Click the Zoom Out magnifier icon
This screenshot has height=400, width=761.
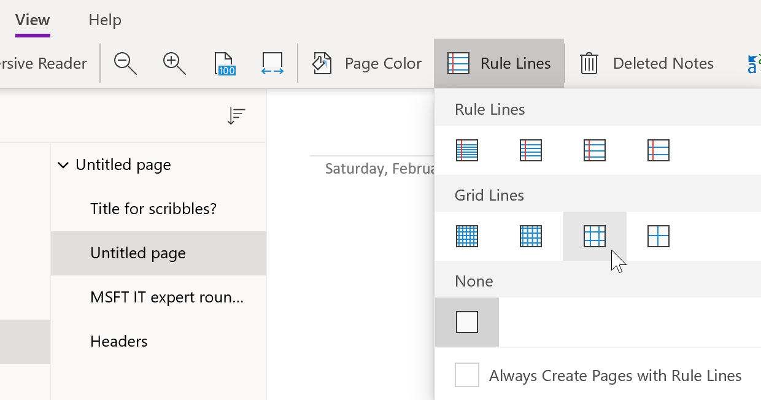[x=125, y=63]
